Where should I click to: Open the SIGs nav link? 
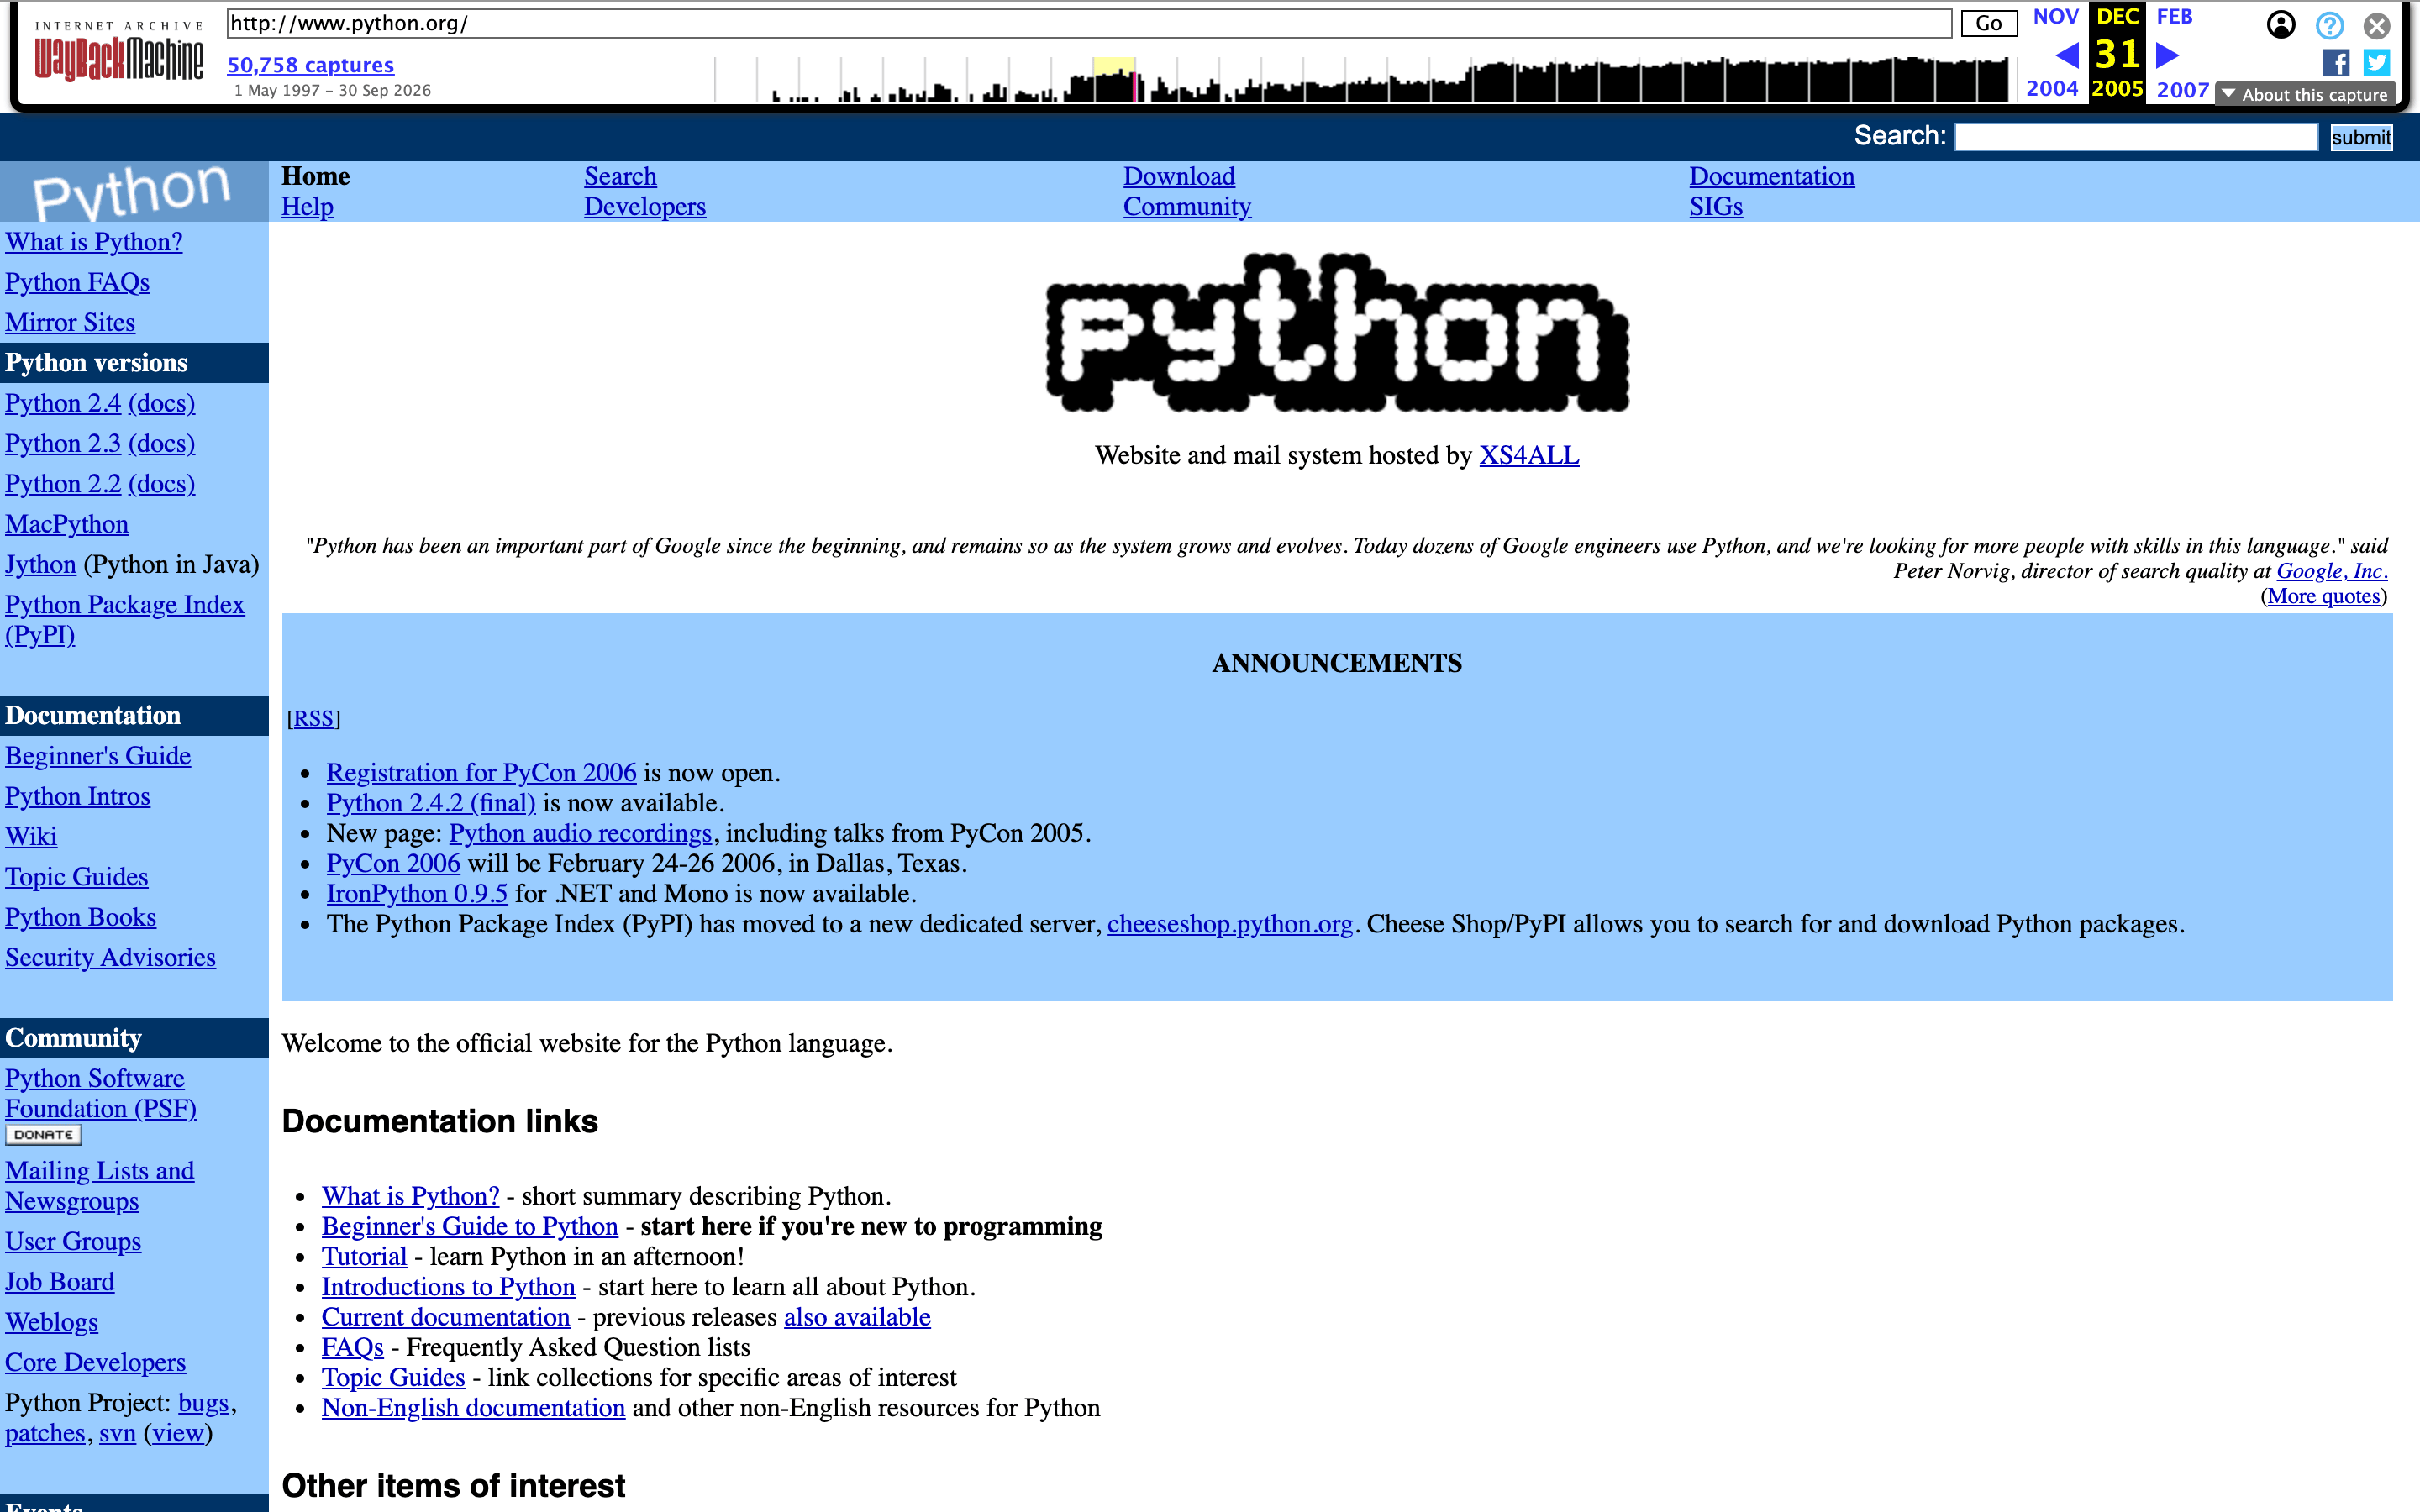tap(1716, 207)
